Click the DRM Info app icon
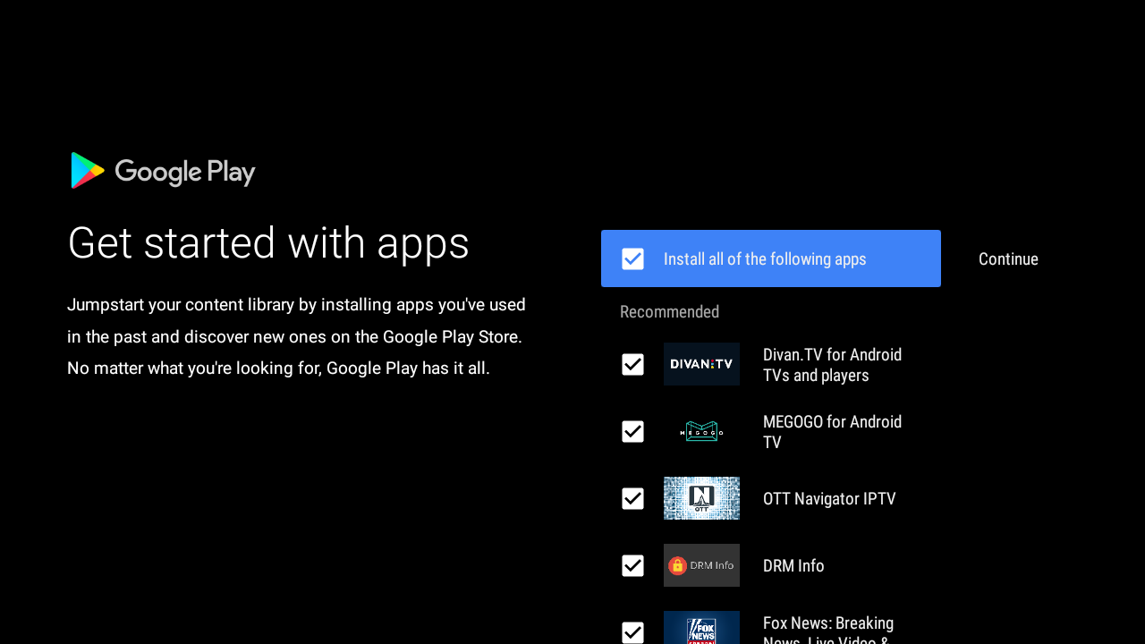The width and height of the screenshot is (1145, 644). (701, 565)
